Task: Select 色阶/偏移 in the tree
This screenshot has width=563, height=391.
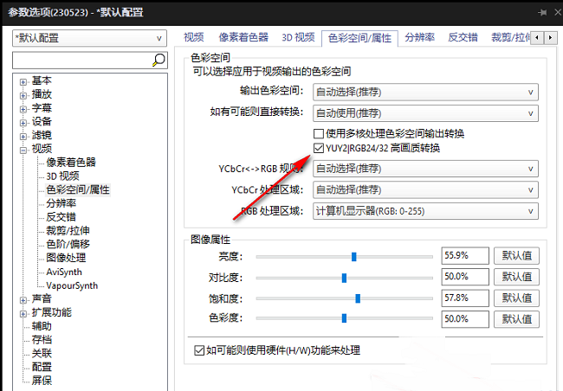Action: [x=68, y=244]
